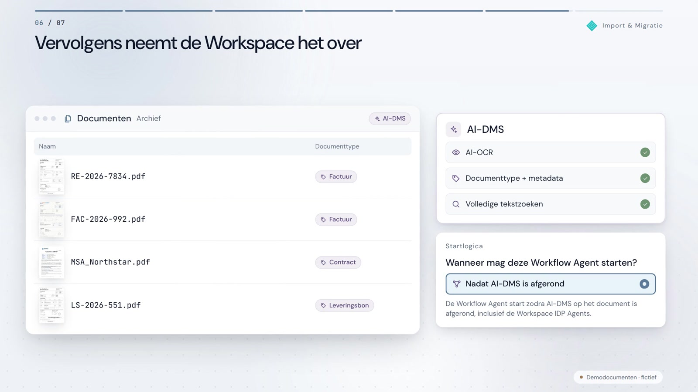Click the Documenttype column header

(337, 146)
